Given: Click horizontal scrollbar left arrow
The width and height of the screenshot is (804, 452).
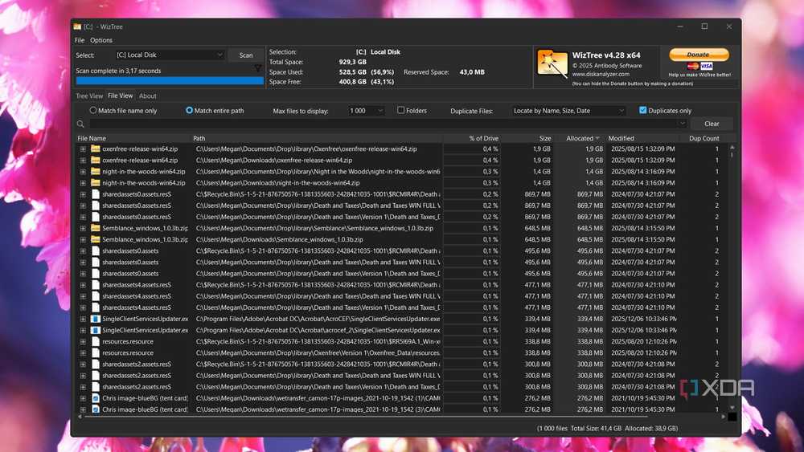Looking at the screenshot, I should [x=80, y=417].
